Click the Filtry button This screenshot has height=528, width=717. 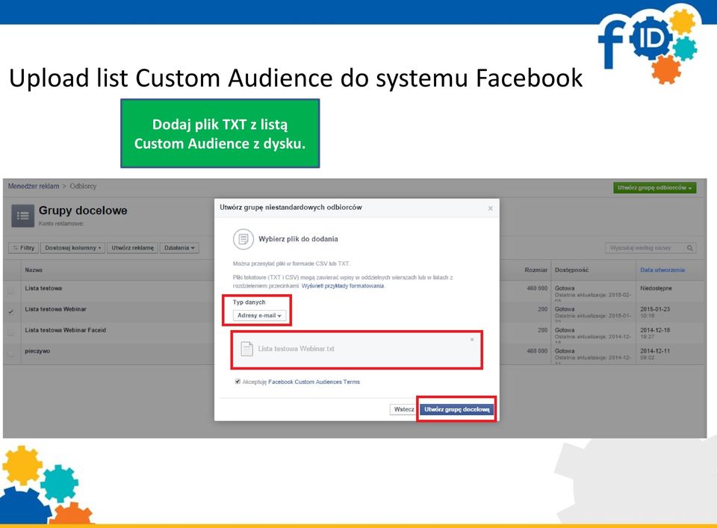24,248
